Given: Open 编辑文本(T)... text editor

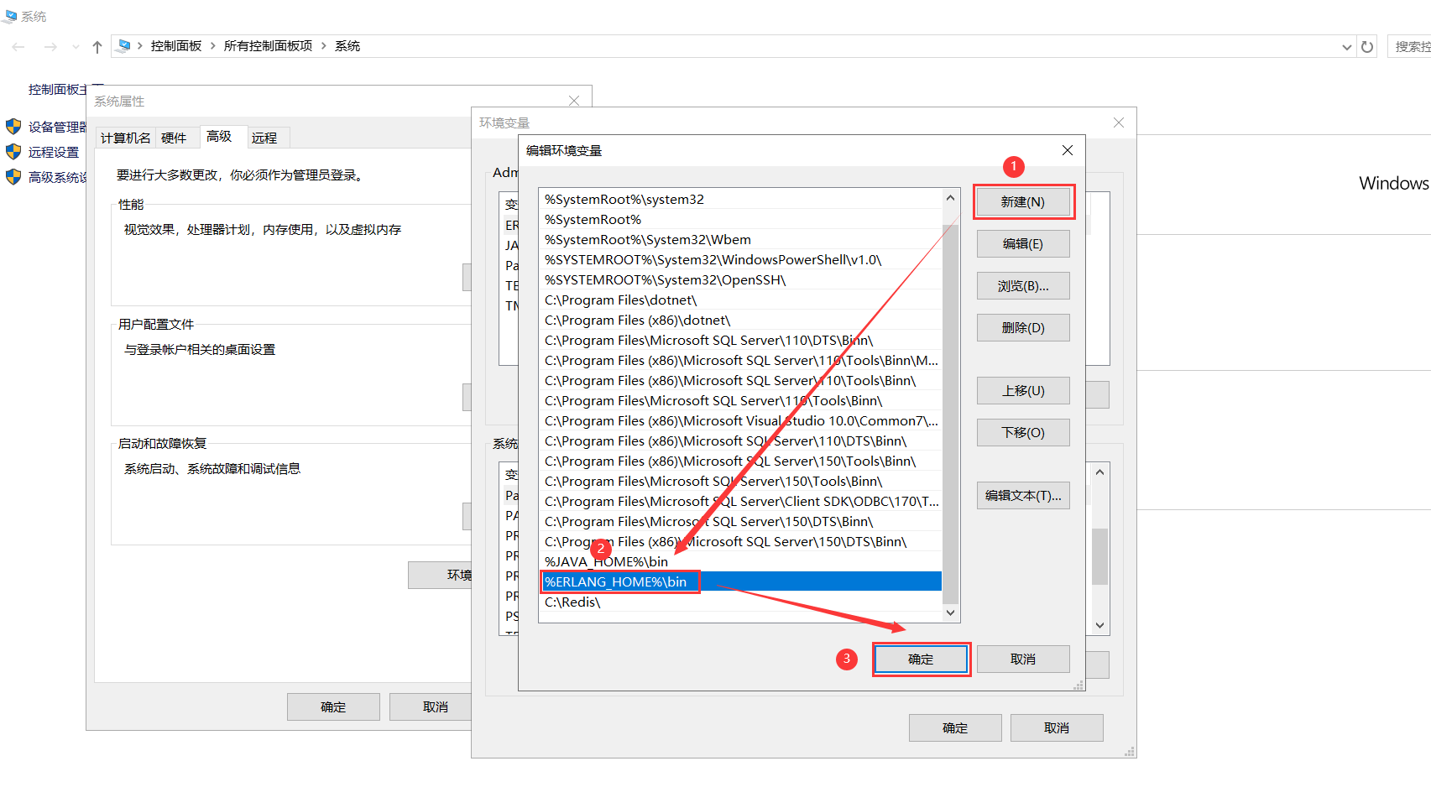Looking at the screenshot, I should click(x=1023, y=496).
